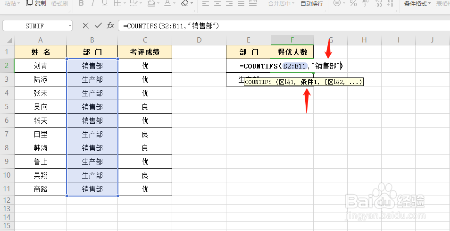The image size is (450, 231).
Task: Select column J header
Action: (433, 40)
